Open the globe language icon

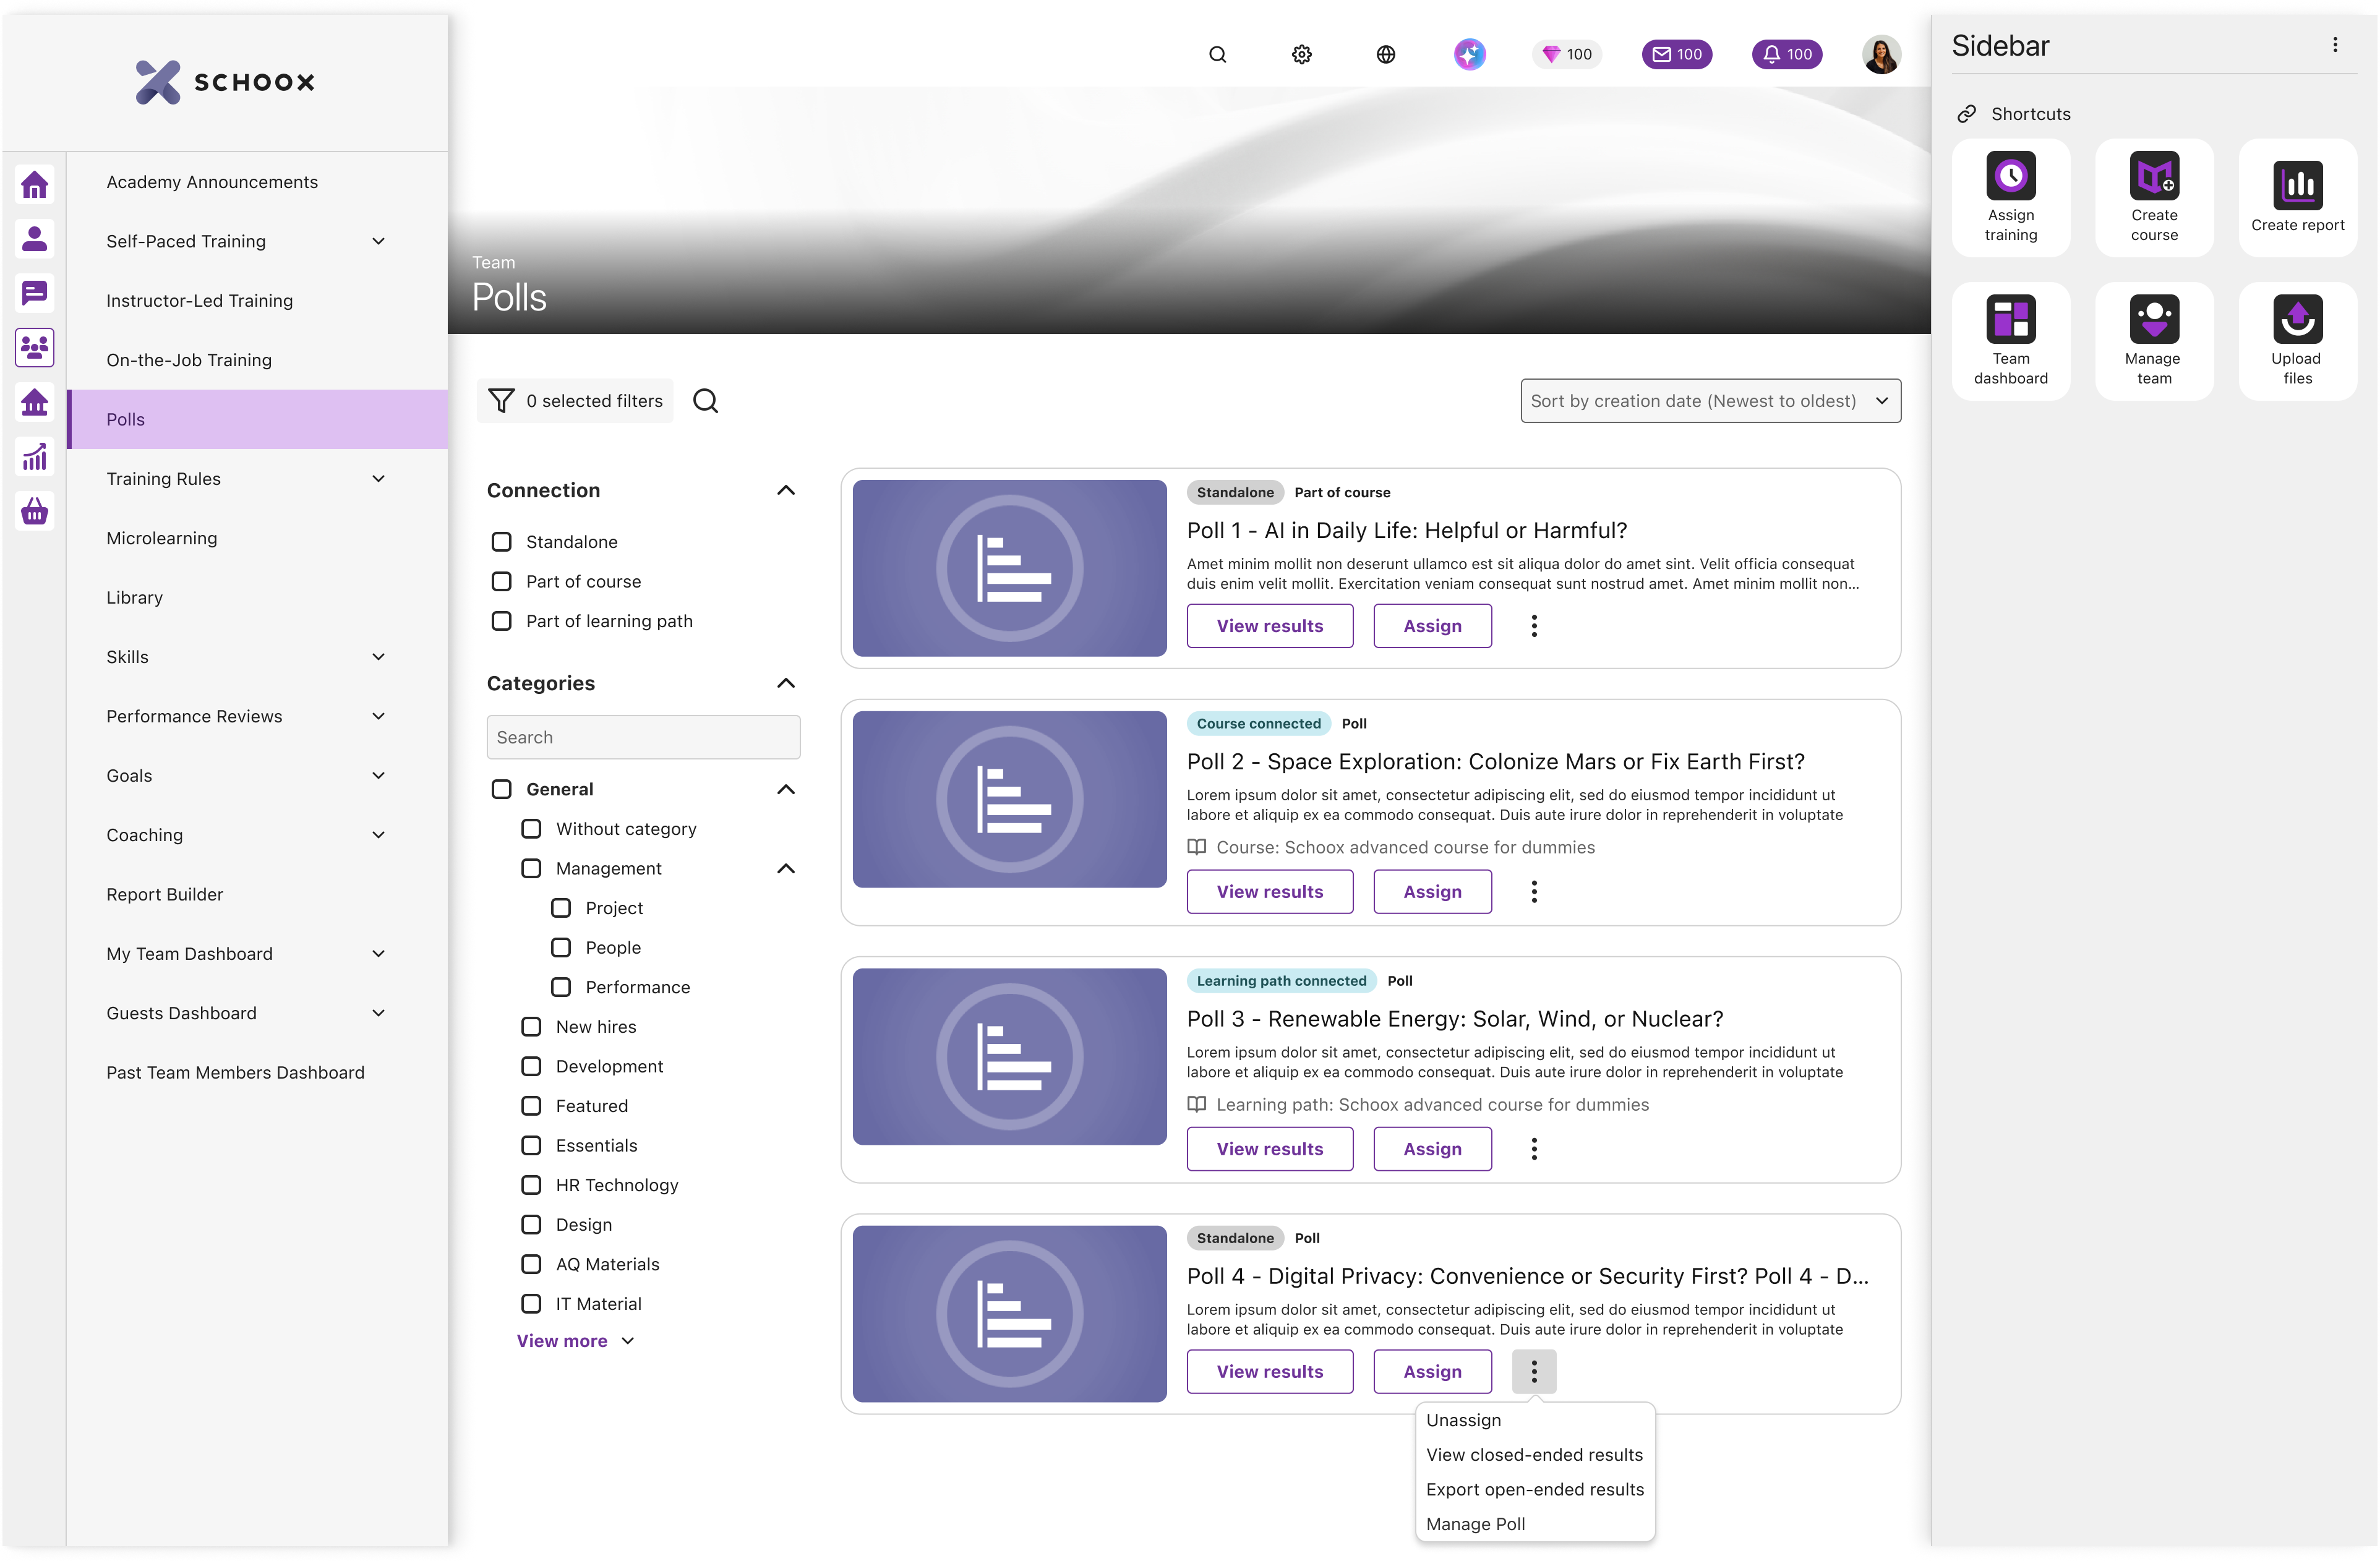(1385, 55)
